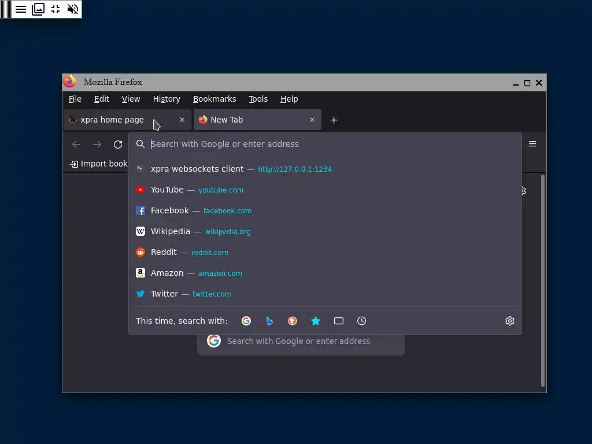The height and width of the screenshot is (444, 592).
Task: Click Import bookmarks toolbar button
Action: point(99,164)
